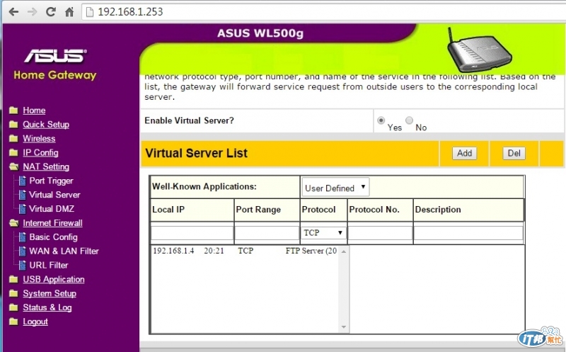Image resolution: width=566 pixels, height=352 pixels.
Task: Select Port Trigger in the NAT tree
Action: pyautogui.click(x=51, y=181)
